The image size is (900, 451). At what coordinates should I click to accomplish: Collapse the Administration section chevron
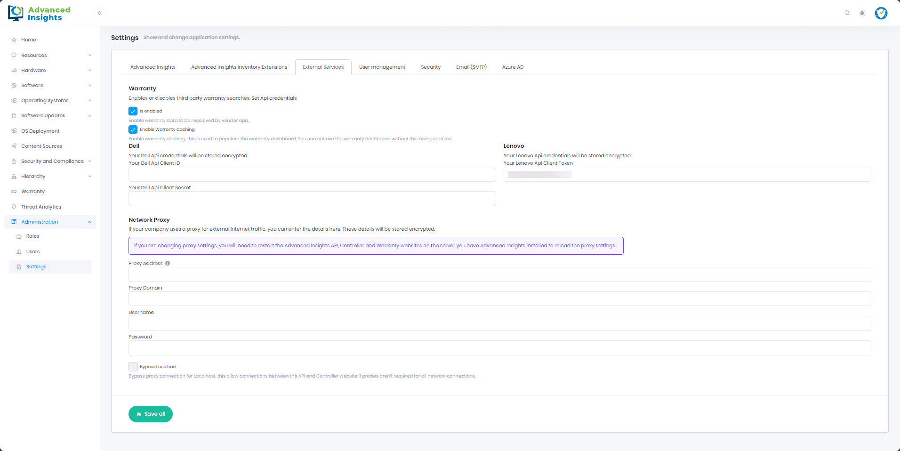click(89, 222)
